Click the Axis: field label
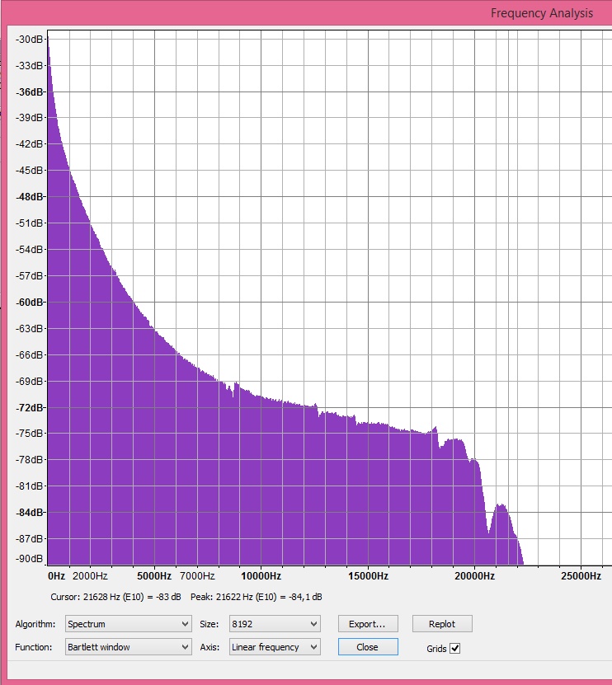 [x=209, y=647]
